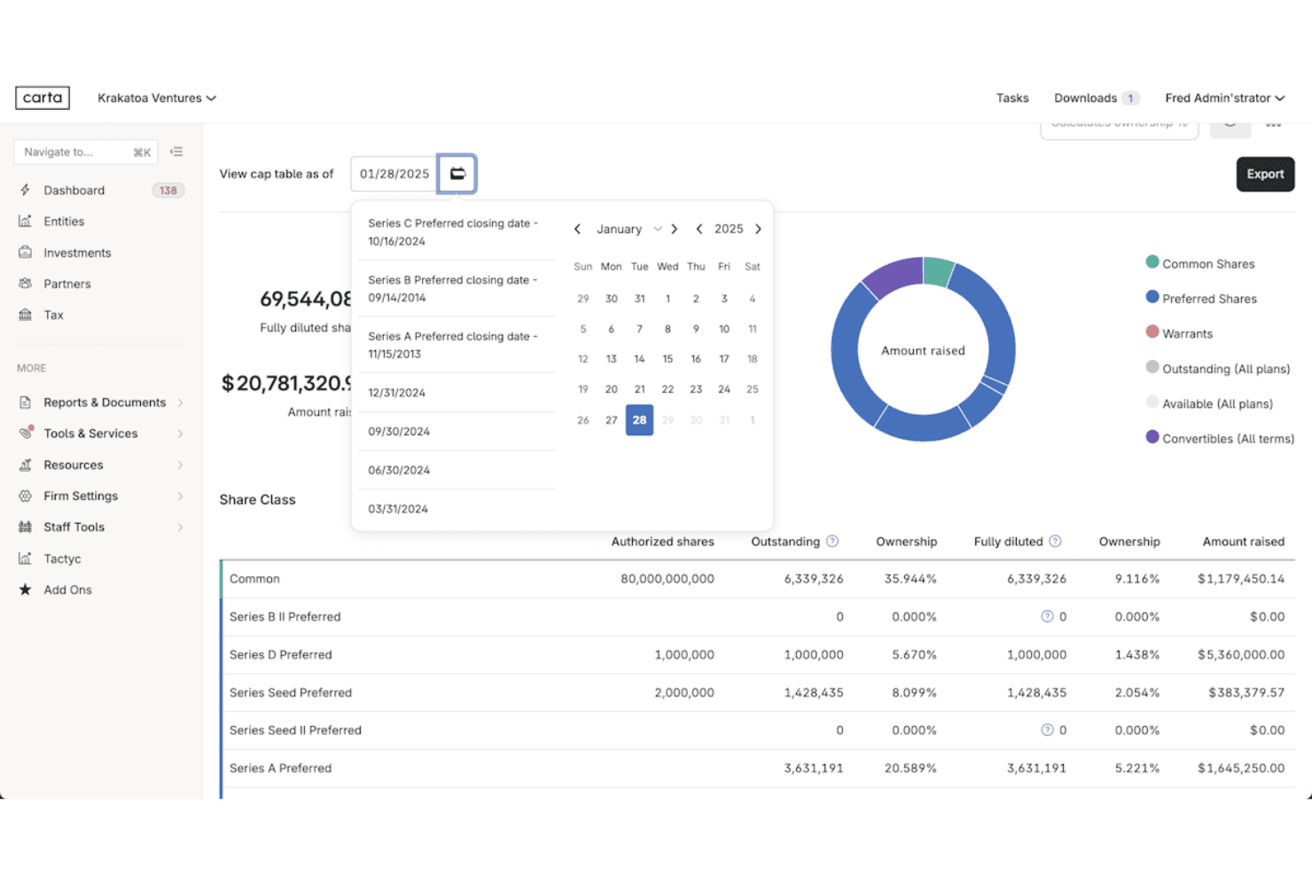Toggle Preferred Shares legend color swatch
The image size is (1312, 875).
pyautogui.click(x=1152, y=297)
